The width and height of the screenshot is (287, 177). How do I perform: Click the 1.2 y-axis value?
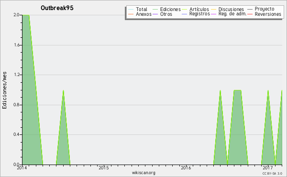click(x=16, y=75)
